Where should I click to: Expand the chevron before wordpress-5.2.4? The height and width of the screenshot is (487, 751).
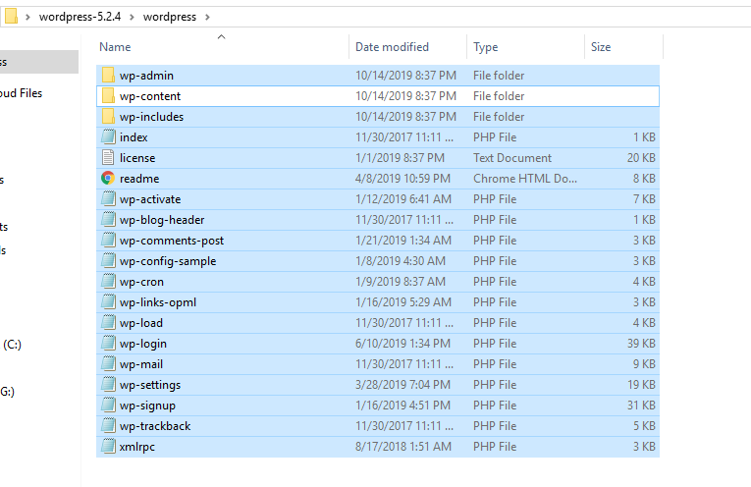tap(27, 17)
